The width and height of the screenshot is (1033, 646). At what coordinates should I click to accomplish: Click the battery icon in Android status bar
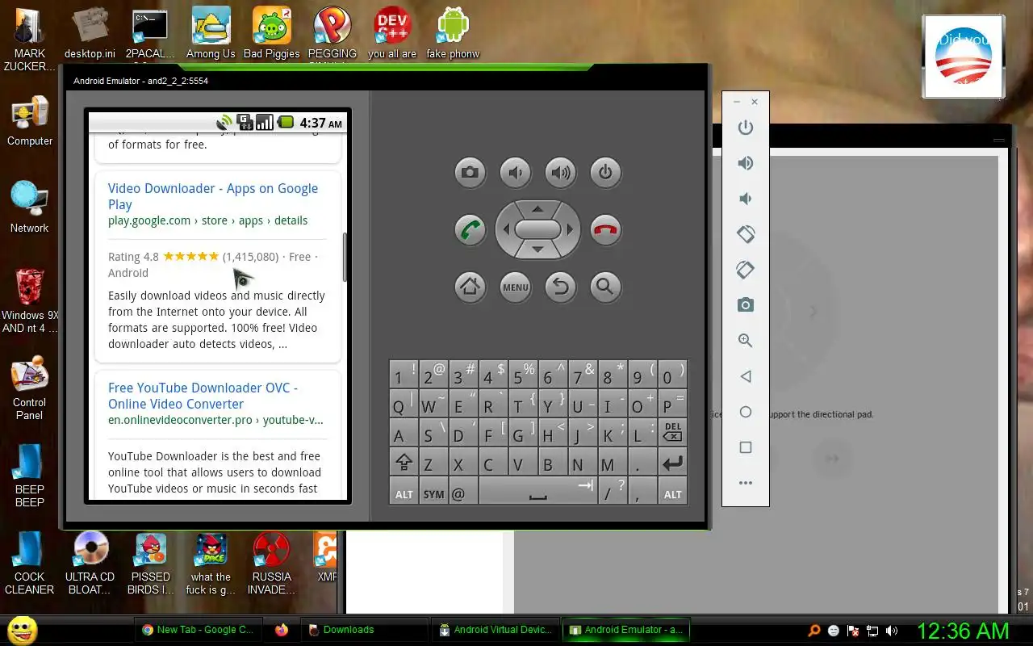click(x=286, y=123)
